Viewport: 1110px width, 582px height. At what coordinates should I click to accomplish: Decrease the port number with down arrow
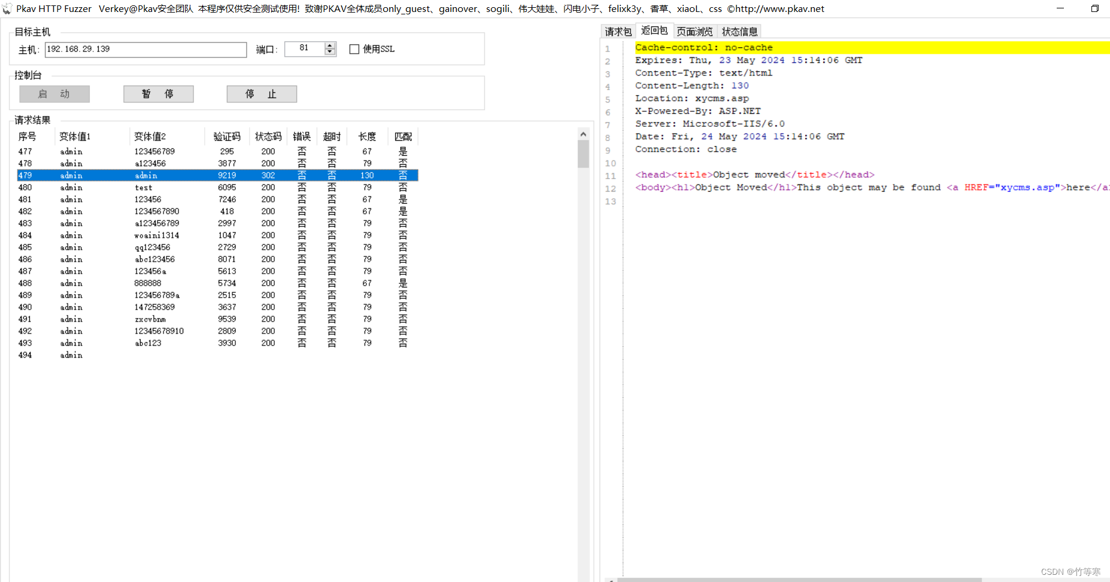330,52
